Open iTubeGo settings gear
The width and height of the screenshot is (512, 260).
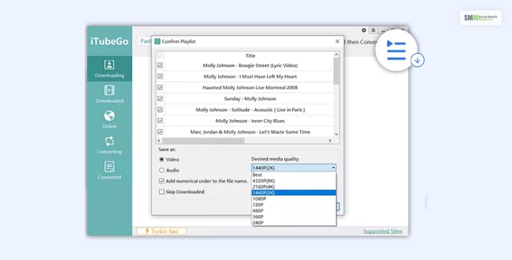pyautogui.click(x=363, y=31)
